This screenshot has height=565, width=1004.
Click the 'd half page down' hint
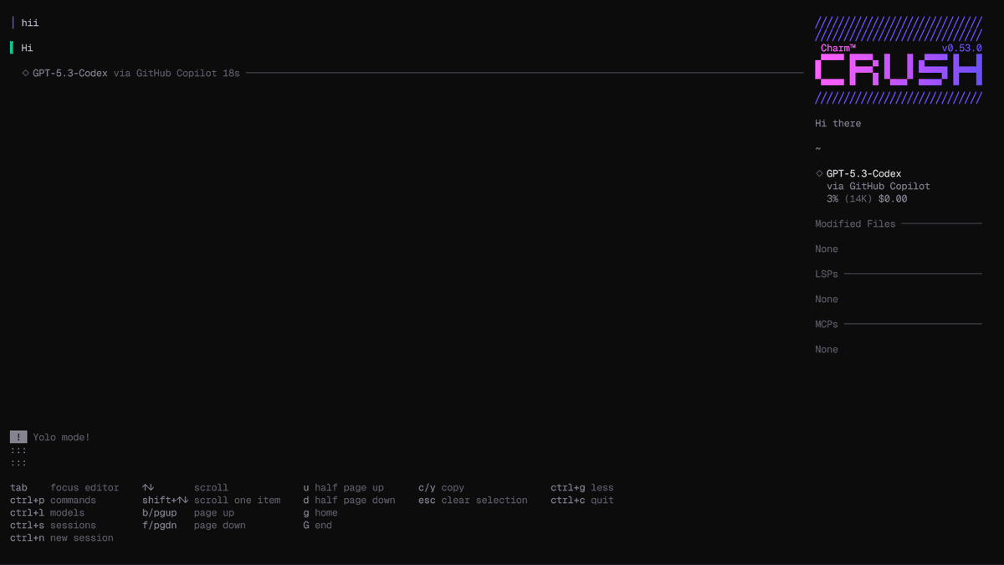tap(350, 500)
